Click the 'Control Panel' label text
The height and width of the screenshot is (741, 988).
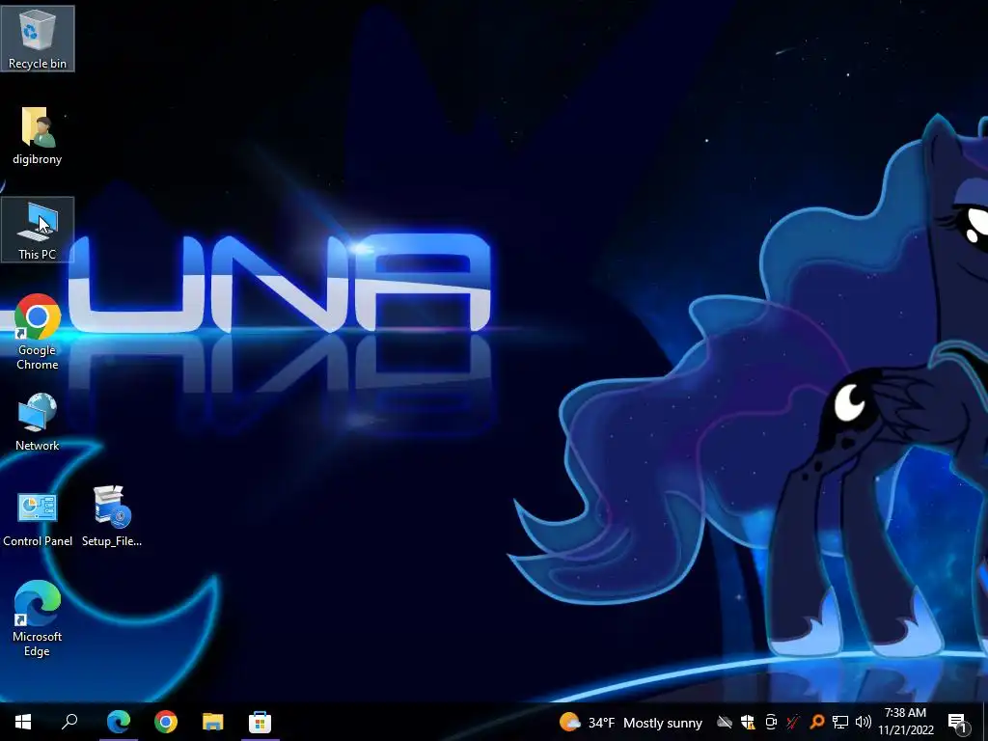point(38,541)
